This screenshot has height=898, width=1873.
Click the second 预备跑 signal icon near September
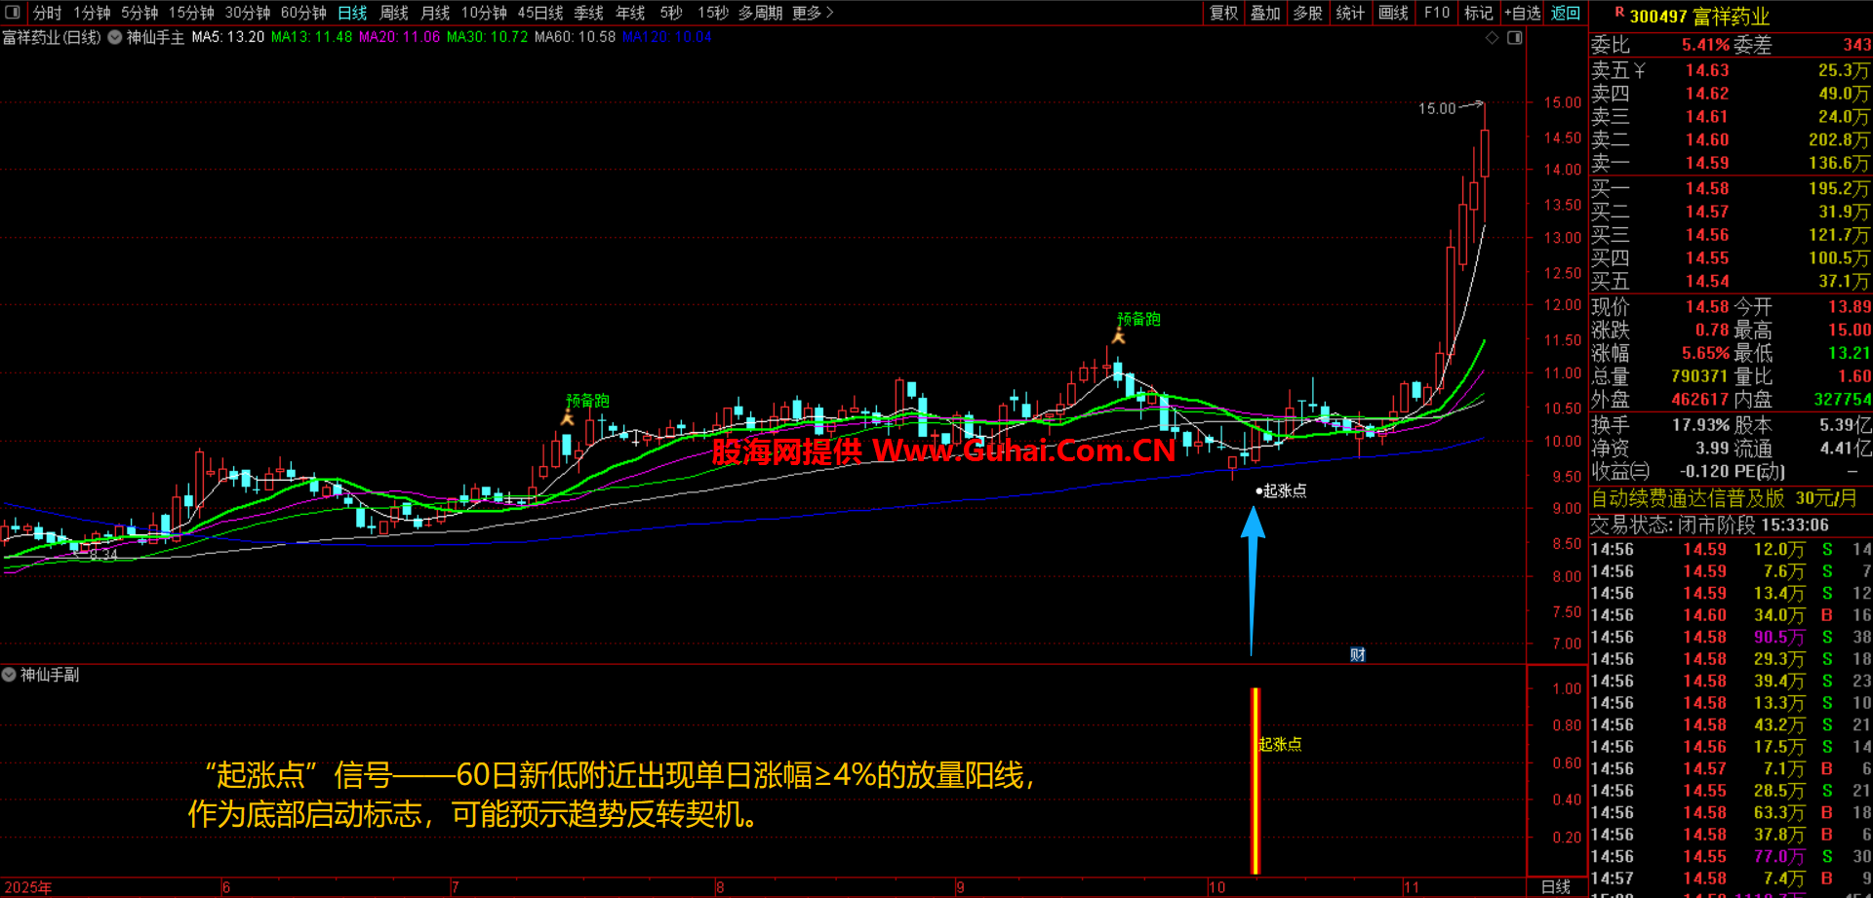[x=1119, y=337]
